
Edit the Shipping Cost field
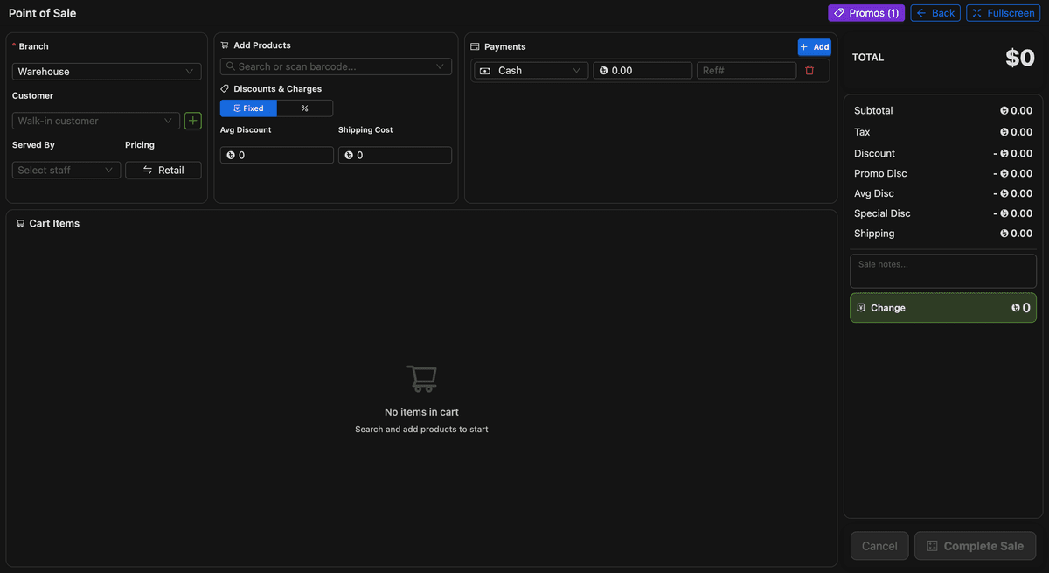click(395, 155)
